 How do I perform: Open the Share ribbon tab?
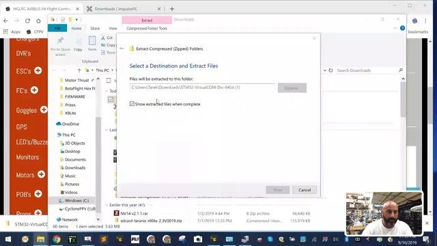95,29
